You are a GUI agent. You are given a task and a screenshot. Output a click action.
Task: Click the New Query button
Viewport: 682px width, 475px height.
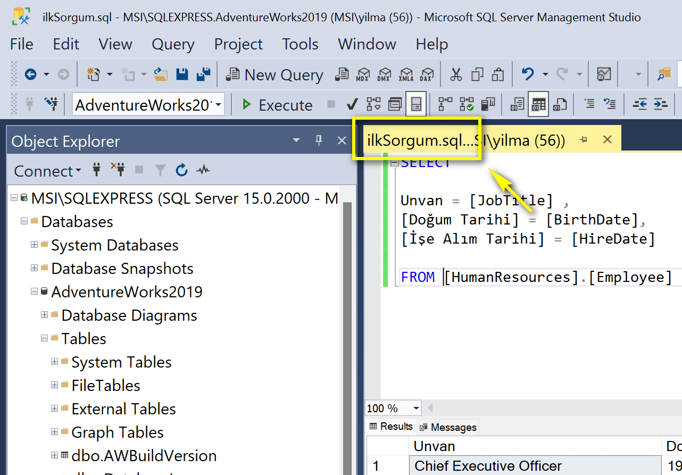[275, 74]
